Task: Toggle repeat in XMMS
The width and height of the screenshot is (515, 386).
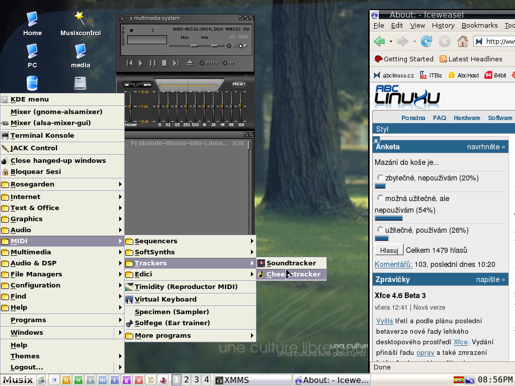Action: pos(228,63)
